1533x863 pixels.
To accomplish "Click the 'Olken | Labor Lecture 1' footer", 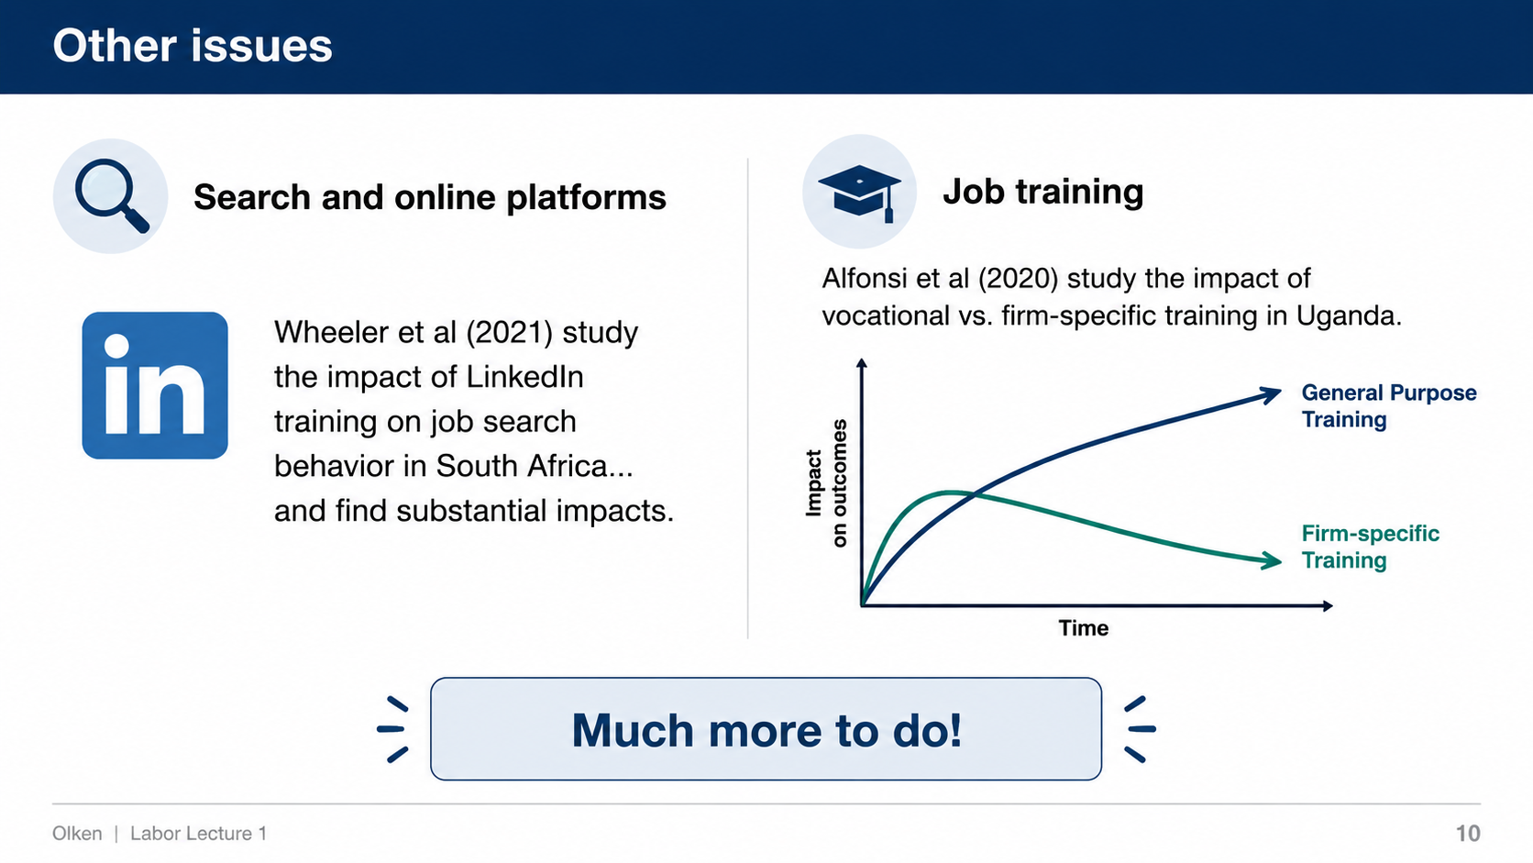I will 160,834.
